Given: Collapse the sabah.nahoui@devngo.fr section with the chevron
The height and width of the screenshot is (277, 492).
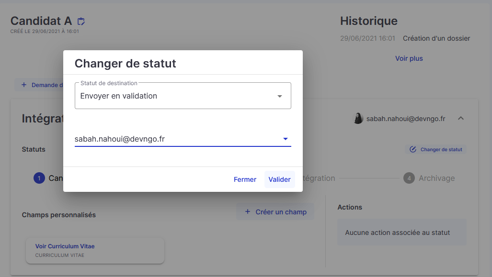Looking at the screenshot, I should pyautogui.click(x=460, y=118).
